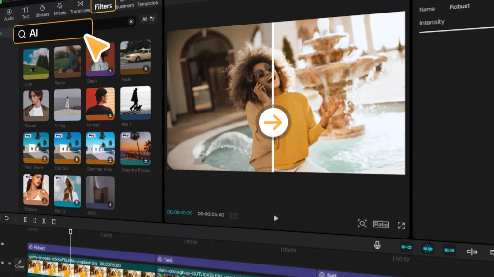The height and width of the screenshot is (277, 494).
Task: Download the Umber filter via its arrow icon
Action: pyautogui.click(x=110, y=115)
